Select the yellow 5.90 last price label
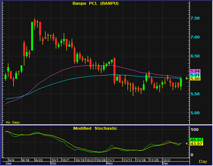 (195, 79)
